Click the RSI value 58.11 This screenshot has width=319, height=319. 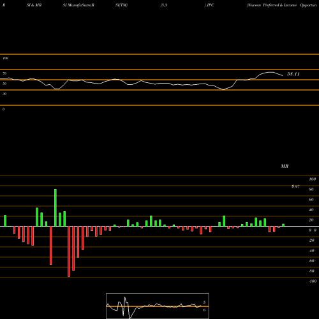(293, 74)
